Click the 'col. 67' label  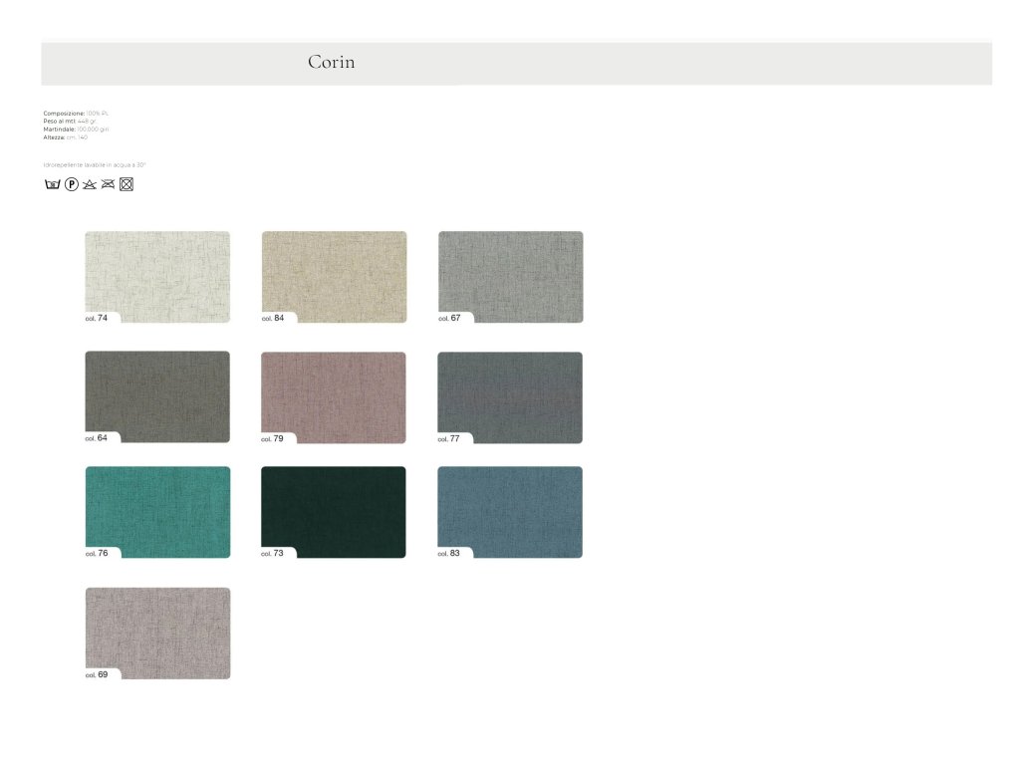pos(449,318)
